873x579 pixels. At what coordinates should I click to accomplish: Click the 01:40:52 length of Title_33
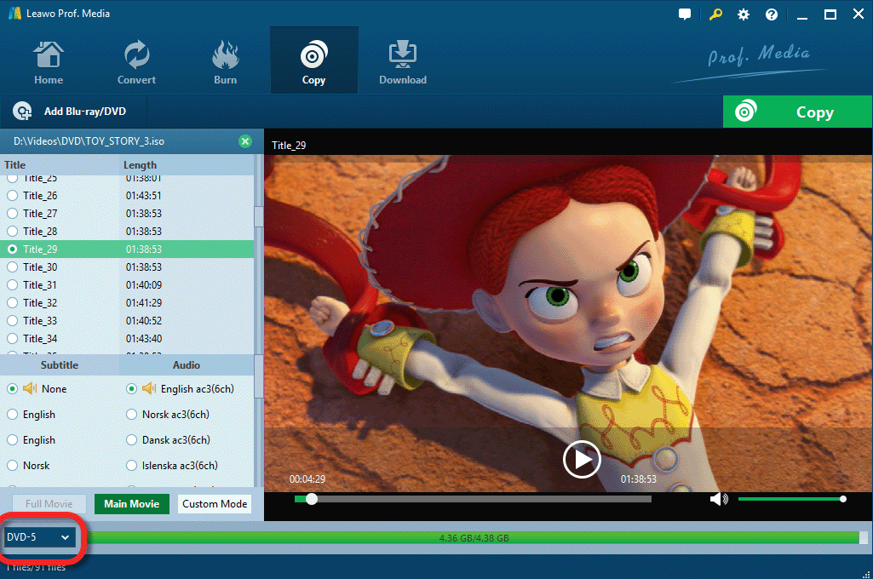[x=144, y=320]
